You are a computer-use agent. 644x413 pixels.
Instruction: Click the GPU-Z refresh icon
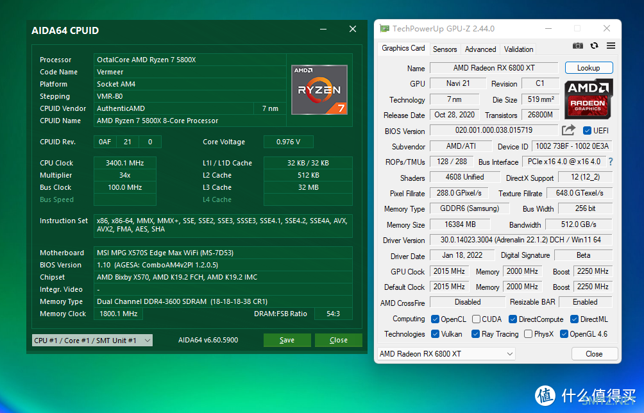595,46
